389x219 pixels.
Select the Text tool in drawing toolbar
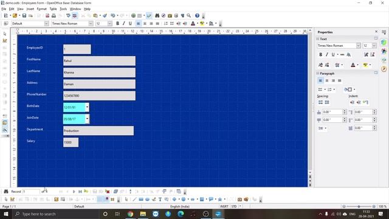click(x=160, y=200)
